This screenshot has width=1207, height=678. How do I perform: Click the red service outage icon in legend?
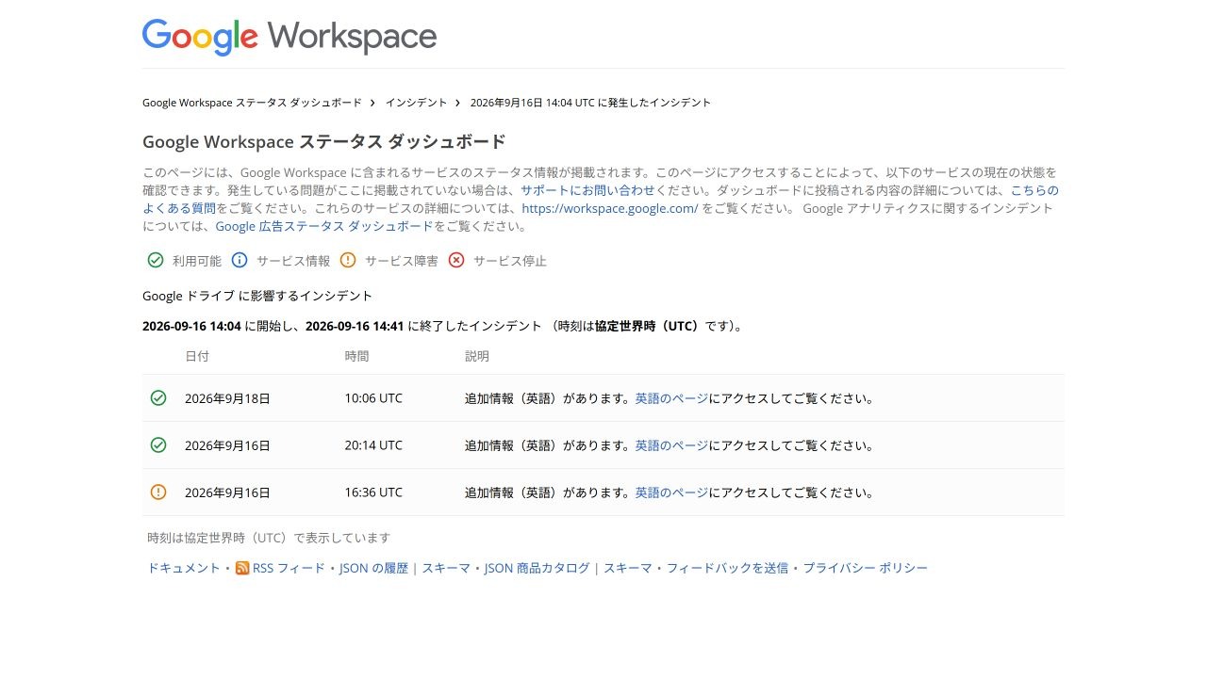[x=456, y=260]
